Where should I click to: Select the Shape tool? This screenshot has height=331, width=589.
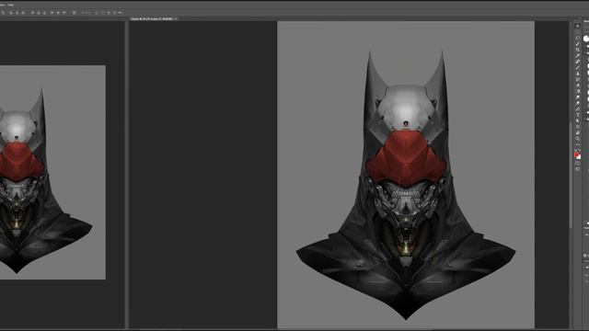577,127
